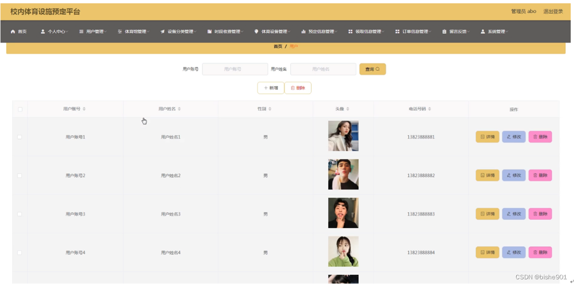Select the cell 用户账号3
574x284 pixels.
(75, 214)
